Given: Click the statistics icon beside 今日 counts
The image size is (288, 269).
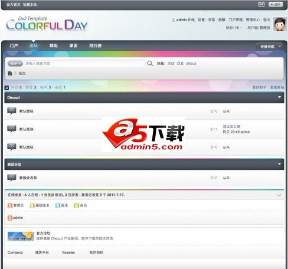Looking at the screenshot, I should click(x=6, y=87).
